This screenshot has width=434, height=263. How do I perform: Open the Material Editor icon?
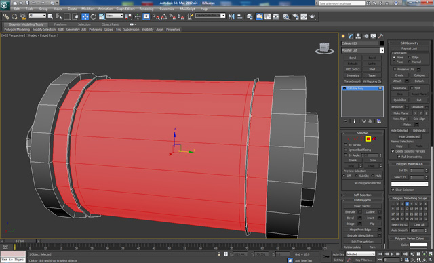pyautogui.click(x=286, y=16)
